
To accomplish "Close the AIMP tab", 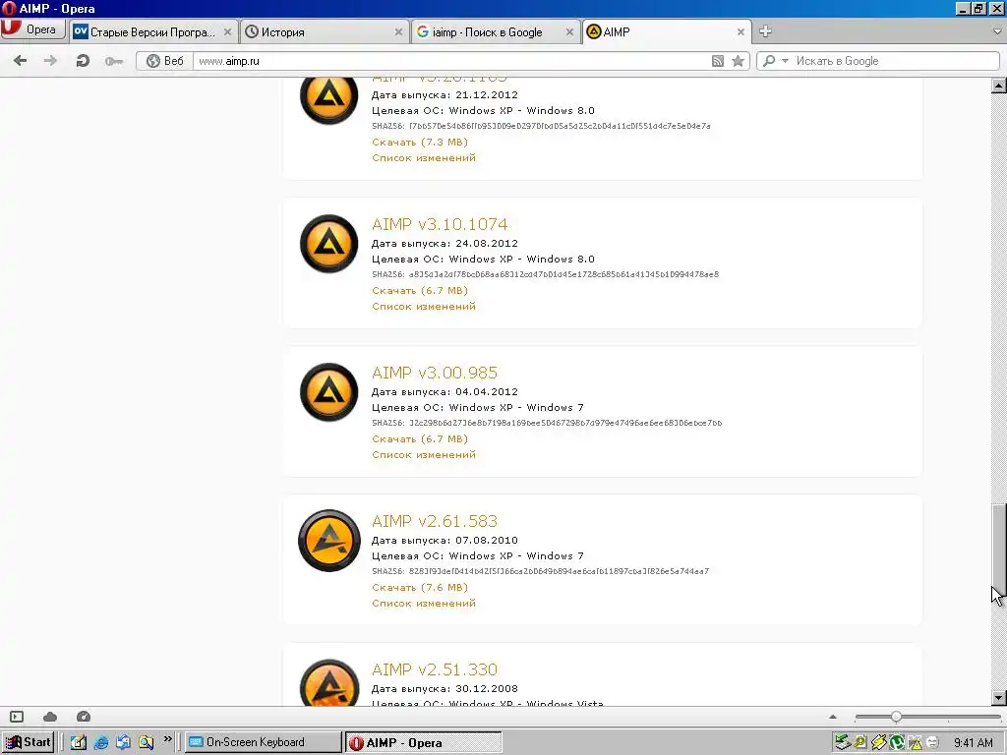I will coord(740,32).
